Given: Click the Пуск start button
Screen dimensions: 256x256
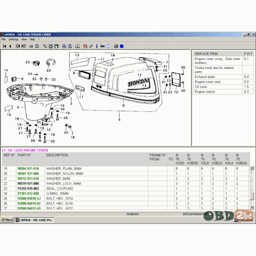Looking at the screenshot, I should pos(7,220).
